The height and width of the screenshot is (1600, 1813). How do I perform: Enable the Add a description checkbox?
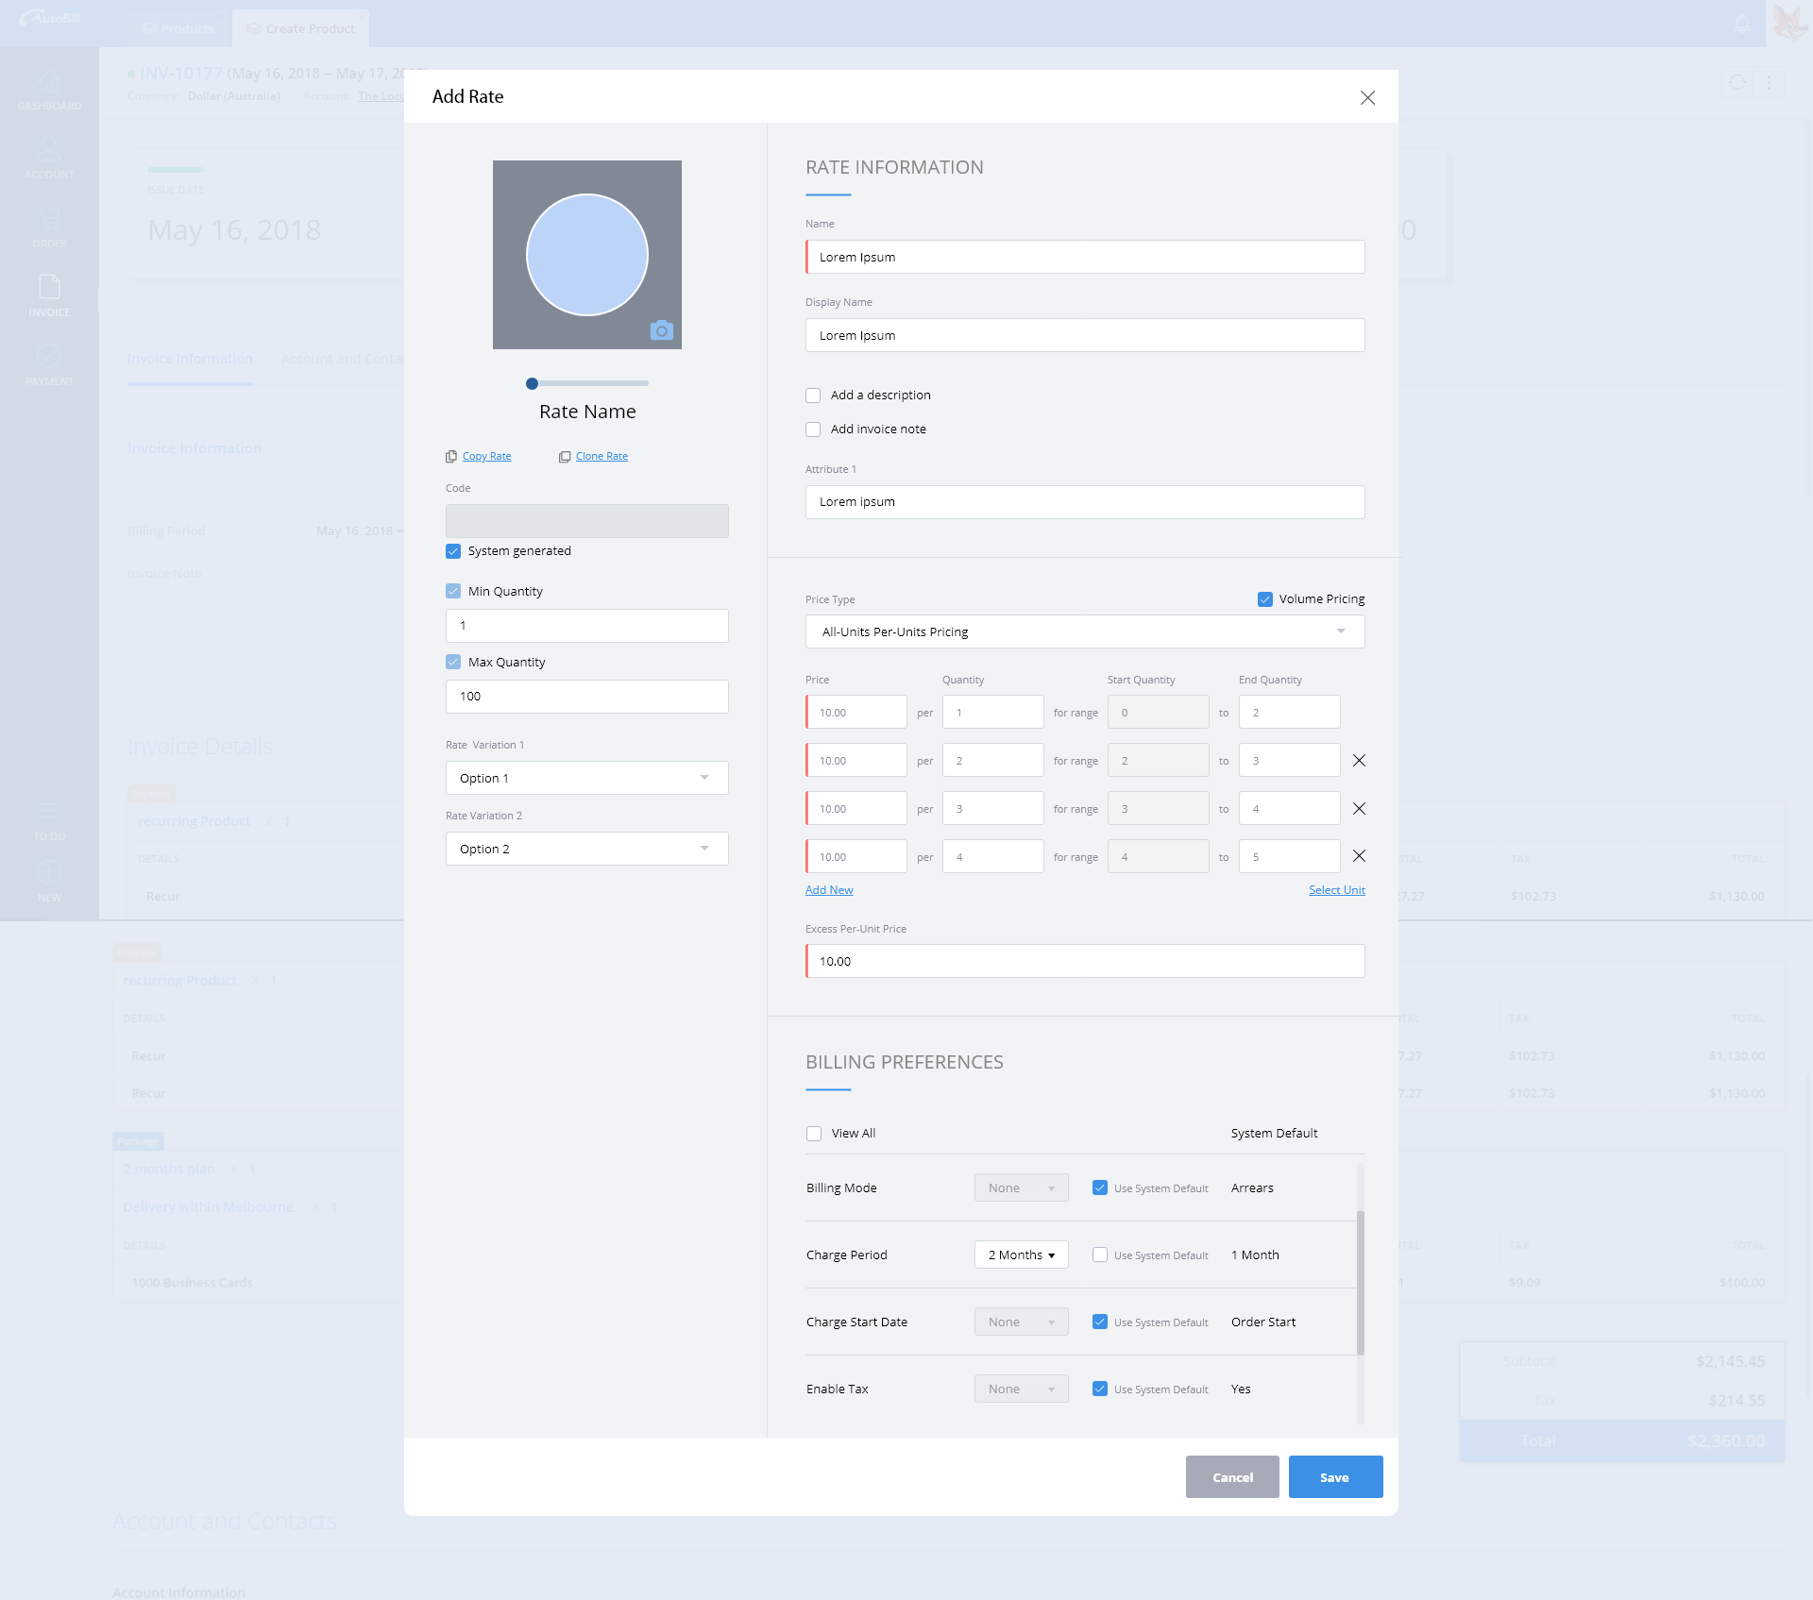[813, 396]
